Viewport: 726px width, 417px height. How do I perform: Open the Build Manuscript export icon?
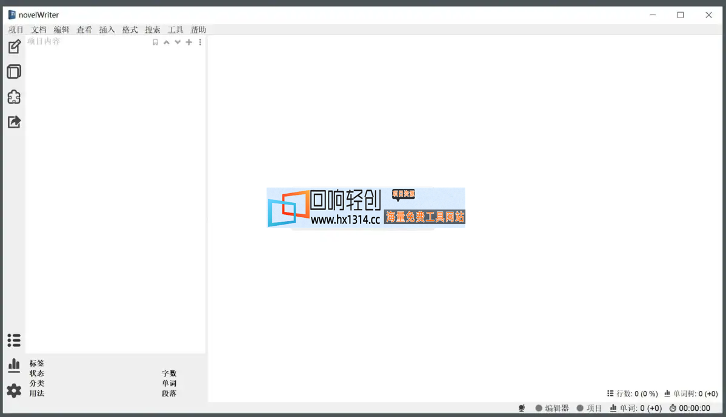(x=14, y=122)
